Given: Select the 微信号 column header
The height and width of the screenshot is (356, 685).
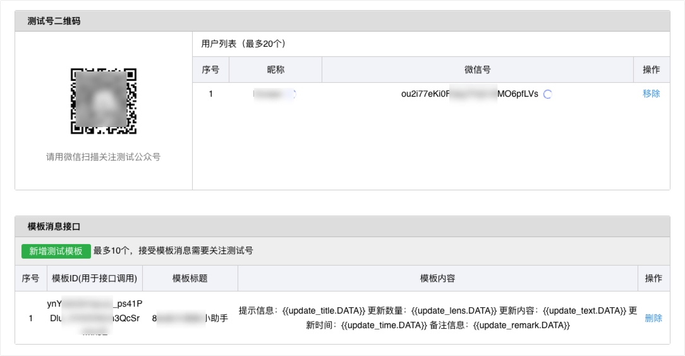Looking at the screenshot, I should (x=477, y=70).
